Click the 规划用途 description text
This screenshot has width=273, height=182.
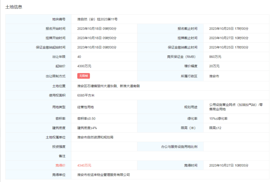coord(236,107)
